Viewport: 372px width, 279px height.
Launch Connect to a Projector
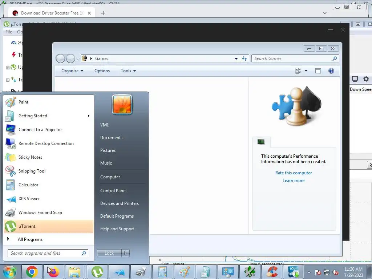[49, 130]
